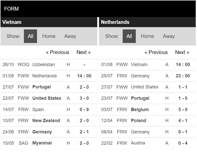
Task: Click Next in Netherlands form list
Action: pos(182,52)
